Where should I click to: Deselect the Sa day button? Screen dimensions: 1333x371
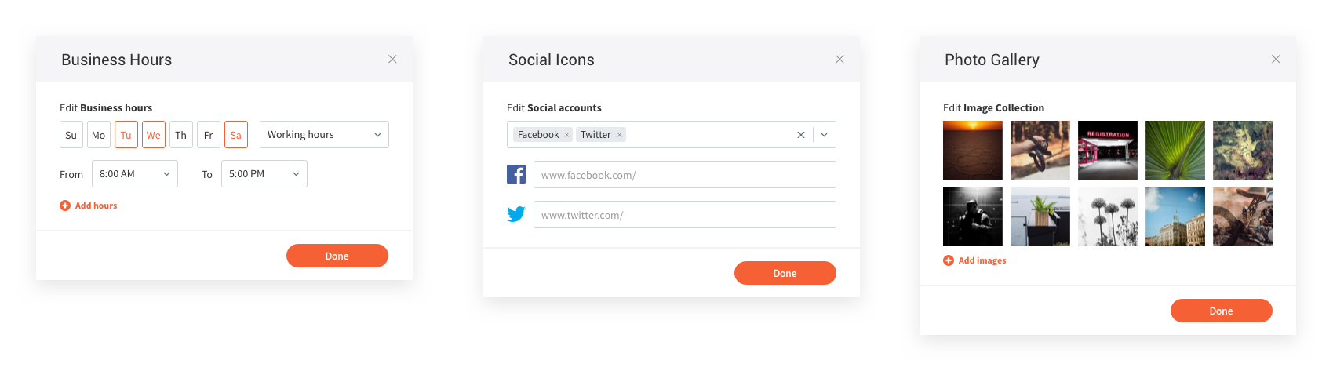[236, 135]
